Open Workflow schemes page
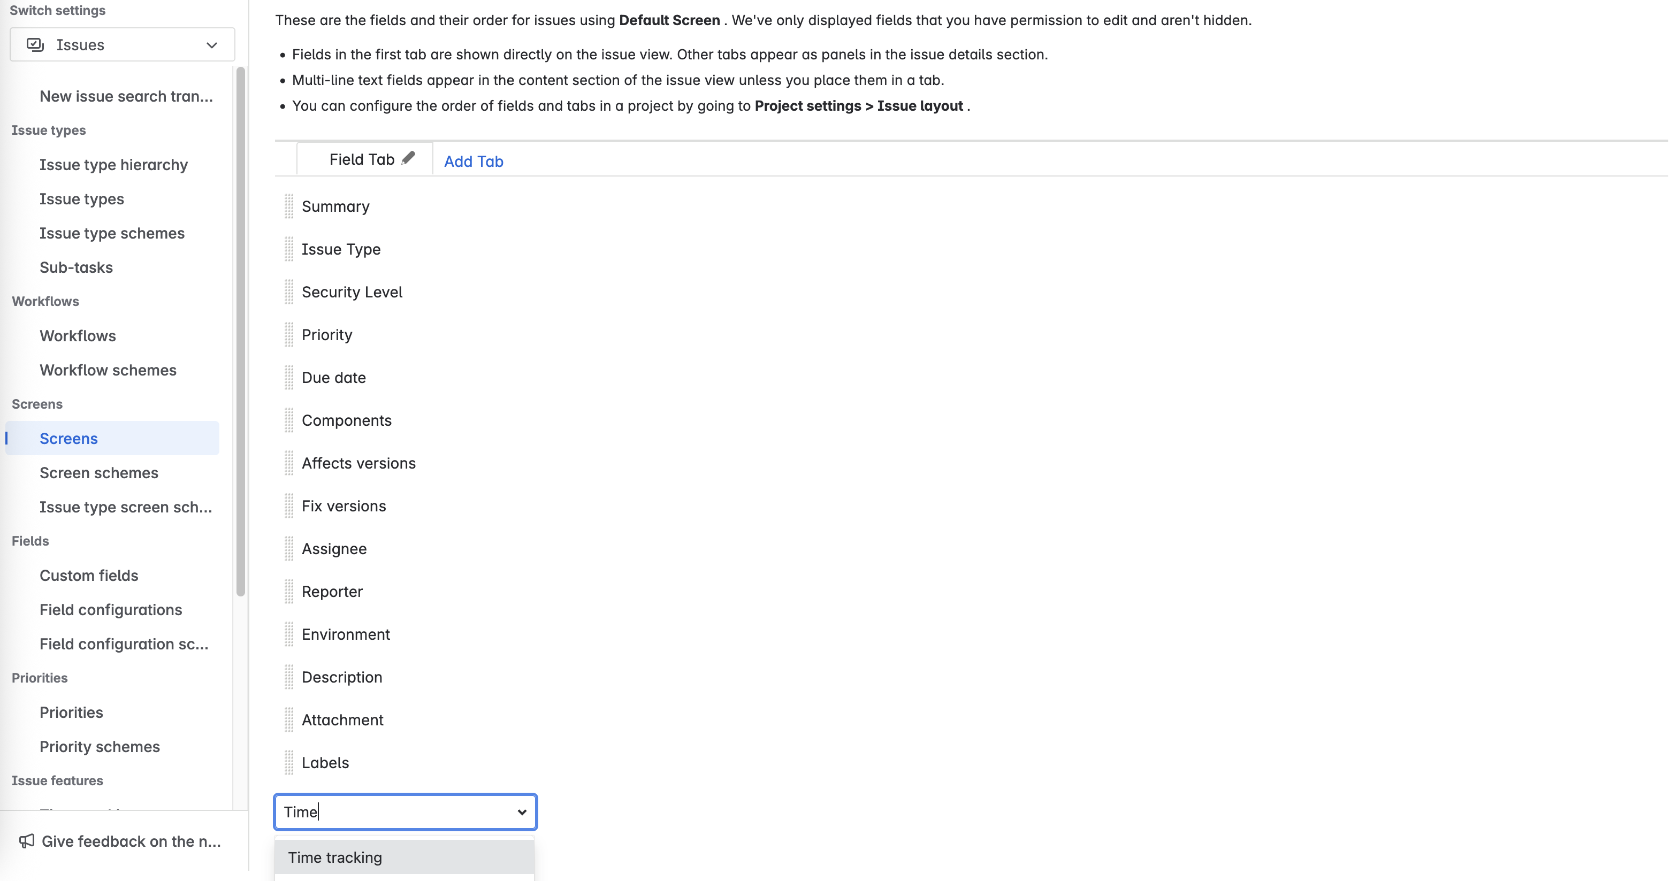The height and width of the screenshot is (881, 1679). coord(108,370)
